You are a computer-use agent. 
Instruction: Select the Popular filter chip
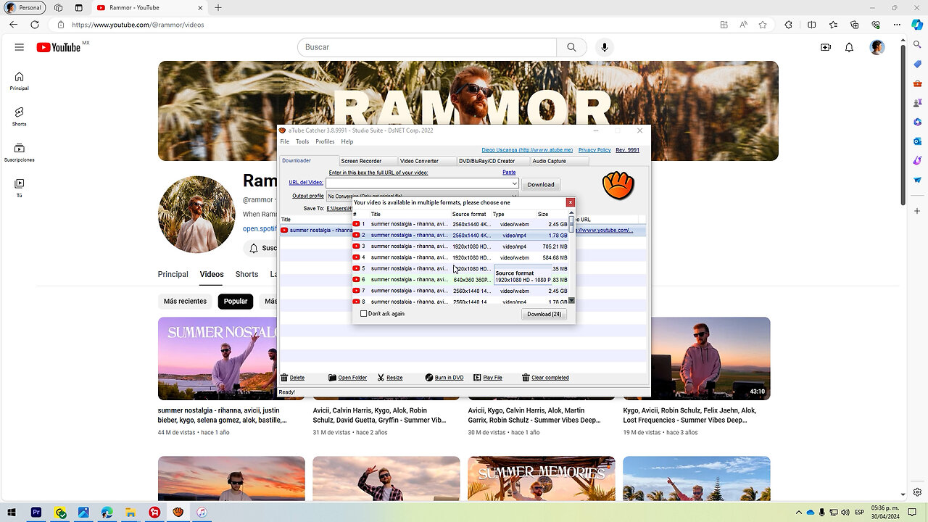236,301
